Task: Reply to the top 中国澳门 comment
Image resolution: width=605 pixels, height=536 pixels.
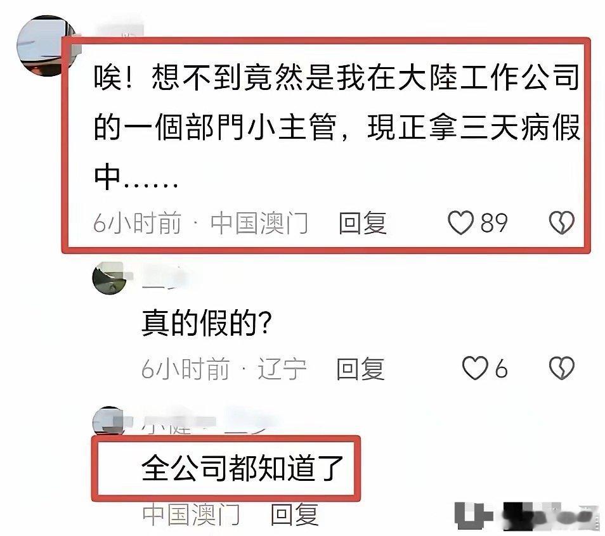Action: point(363,223)
